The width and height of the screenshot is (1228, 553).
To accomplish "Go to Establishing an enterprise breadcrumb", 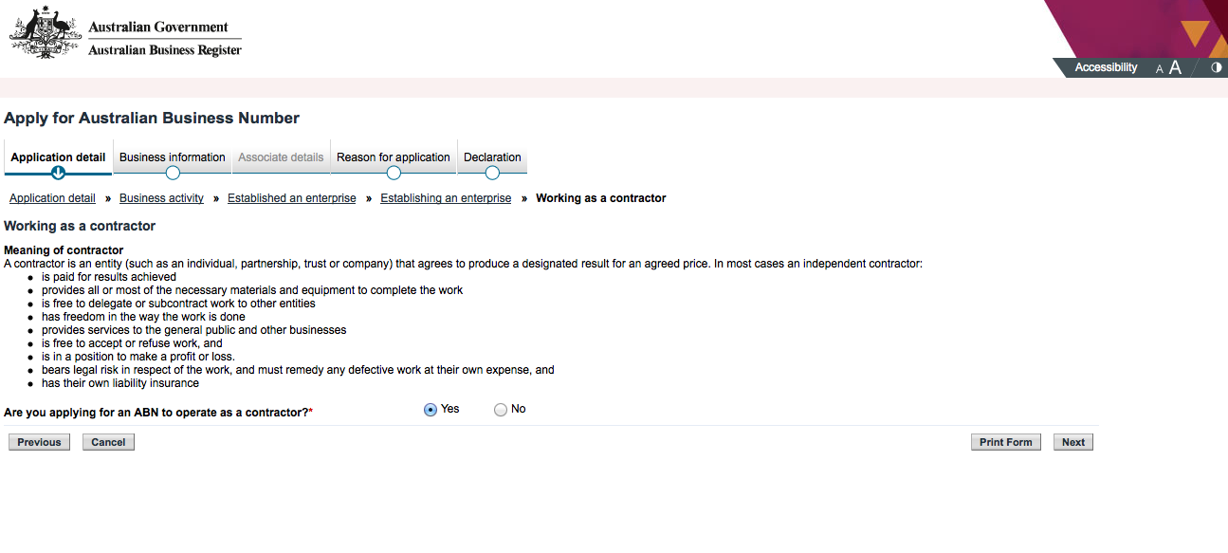I will pyautogui.click(x=446, y=198).
